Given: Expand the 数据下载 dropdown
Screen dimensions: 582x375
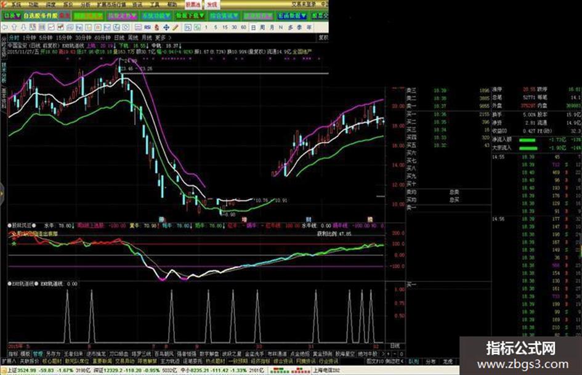Looking at the screenshot, I should click(x=190, y=15).
